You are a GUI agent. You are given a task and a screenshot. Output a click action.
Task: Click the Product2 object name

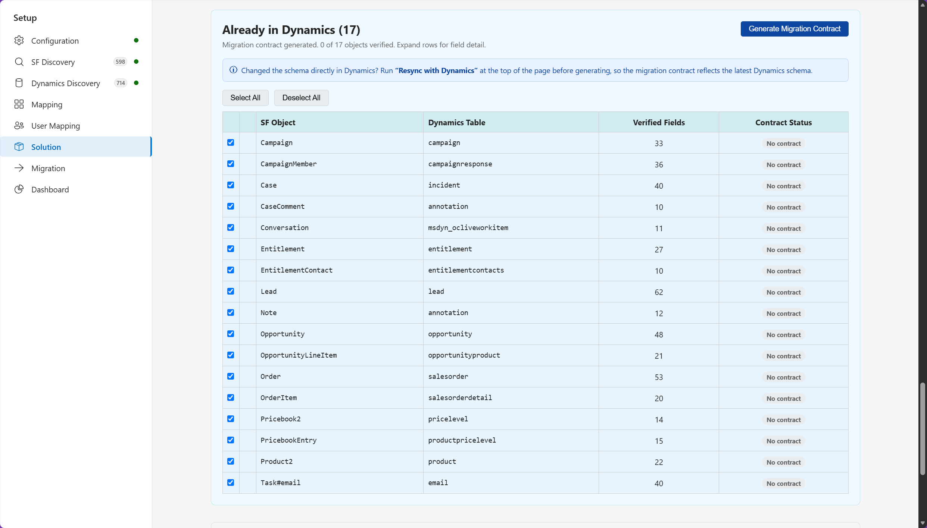[277, 461]
